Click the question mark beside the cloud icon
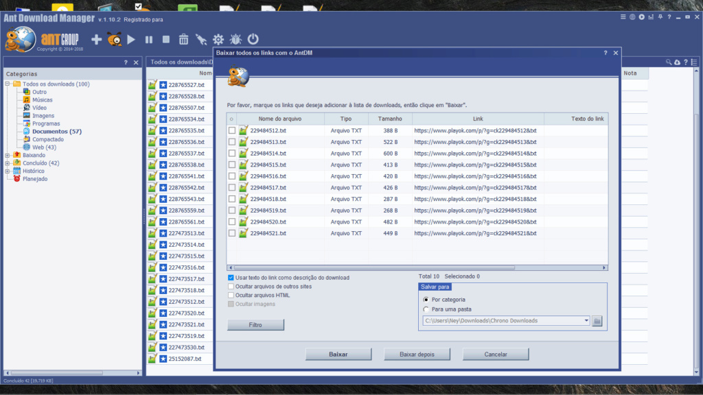This screenshot has width=703, height=395. [x=686, y=62]
